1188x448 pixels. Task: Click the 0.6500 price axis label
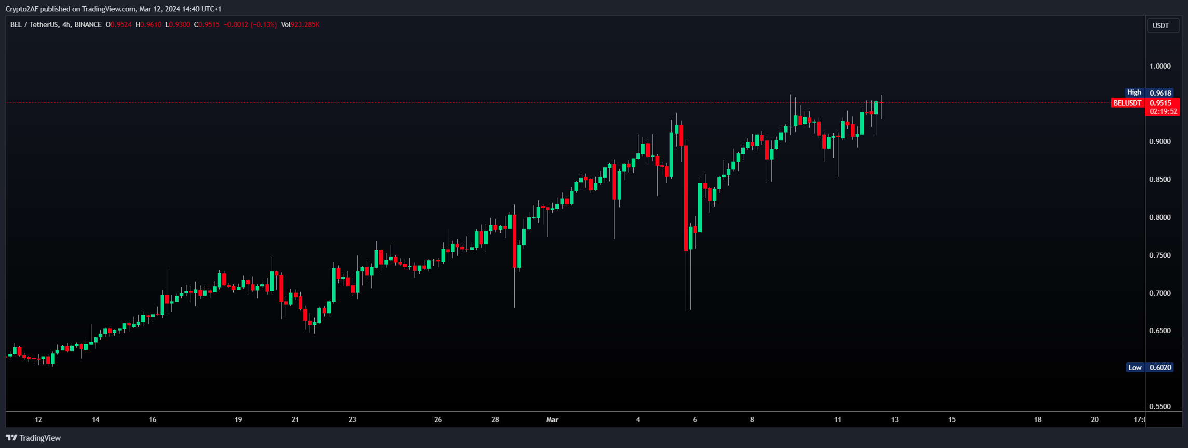pos(1160,331)
